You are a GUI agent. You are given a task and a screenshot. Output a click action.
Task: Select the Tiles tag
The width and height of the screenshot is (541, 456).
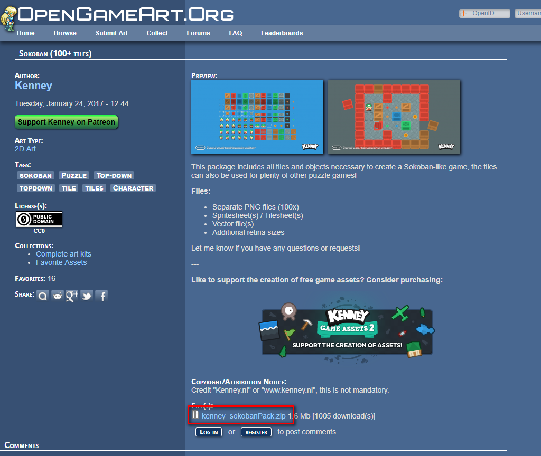94,188
